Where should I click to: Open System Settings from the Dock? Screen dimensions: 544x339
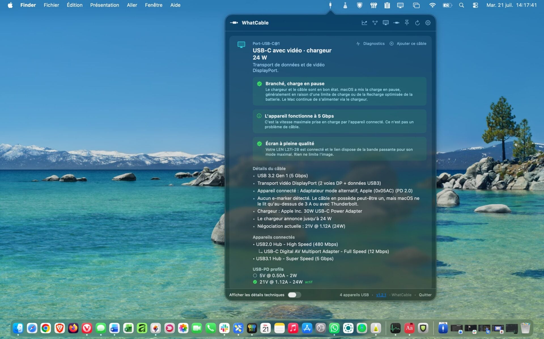point(321,328)
